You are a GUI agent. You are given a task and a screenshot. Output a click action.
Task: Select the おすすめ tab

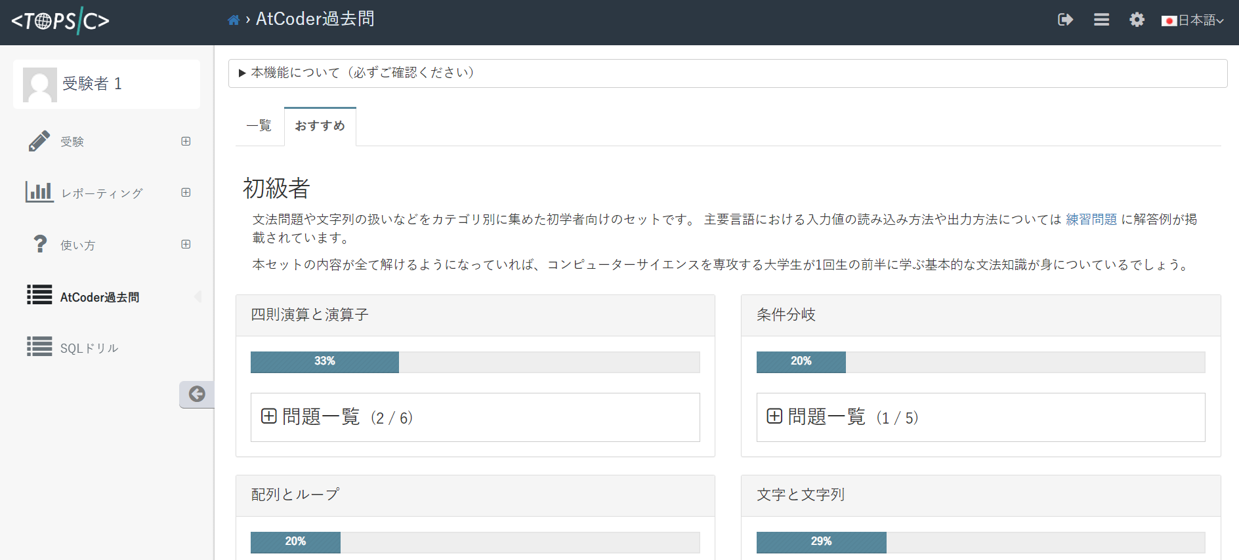click(320, 126)
